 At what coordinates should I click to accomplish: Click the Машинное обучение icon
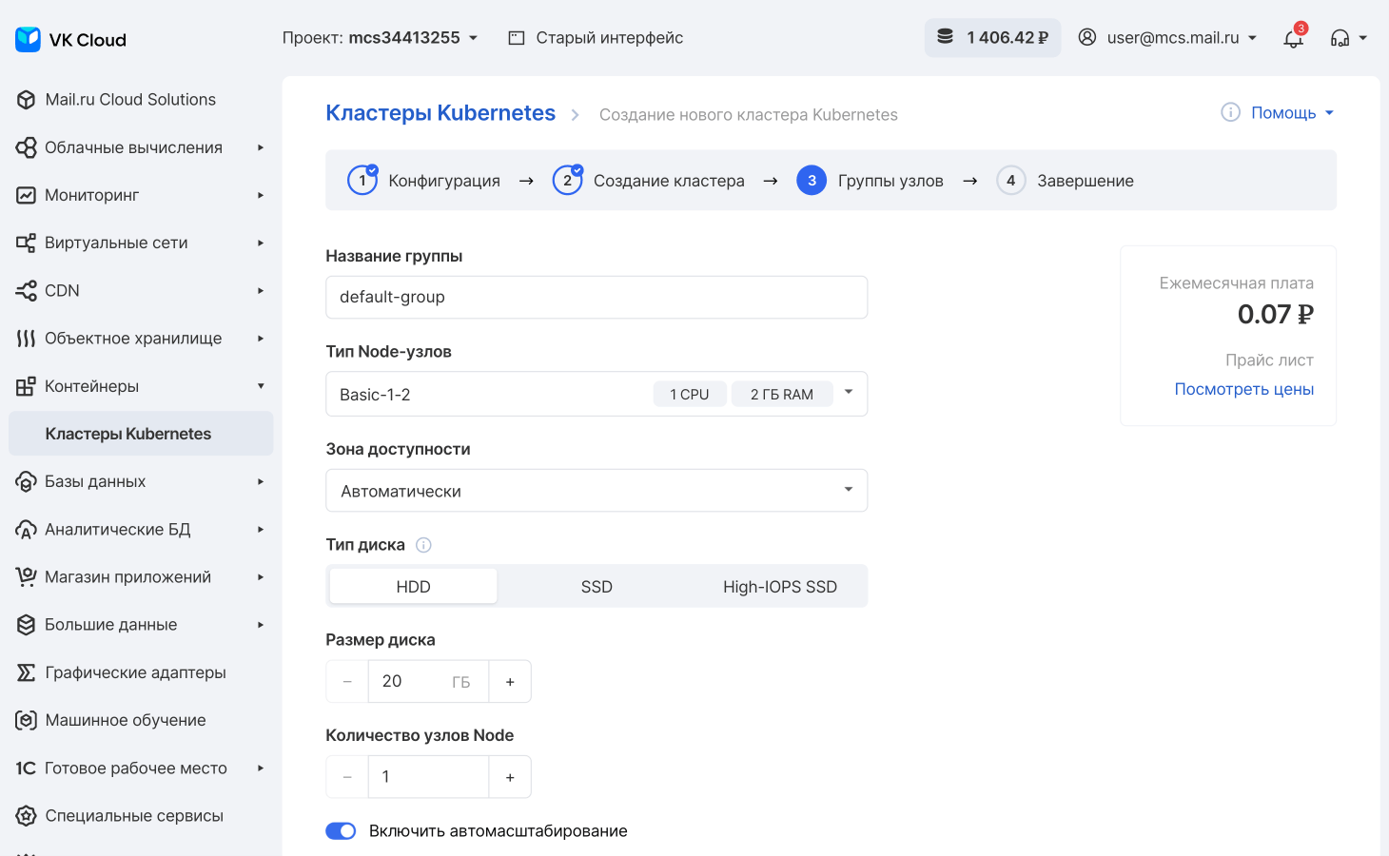(27, 720)
